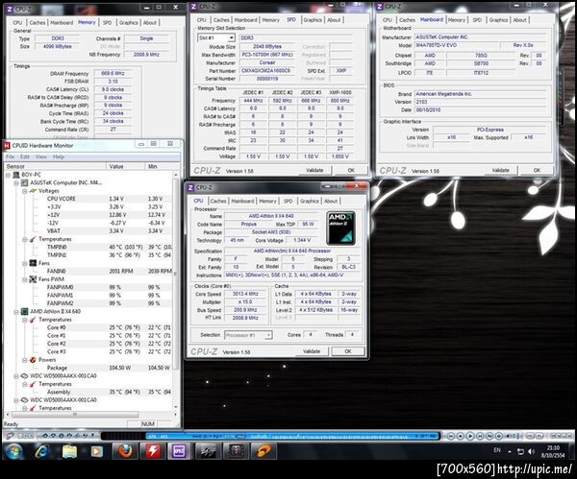577x479 pixels.
Task: Click the play button in the media toolbar
Action: tap(470, 436)
